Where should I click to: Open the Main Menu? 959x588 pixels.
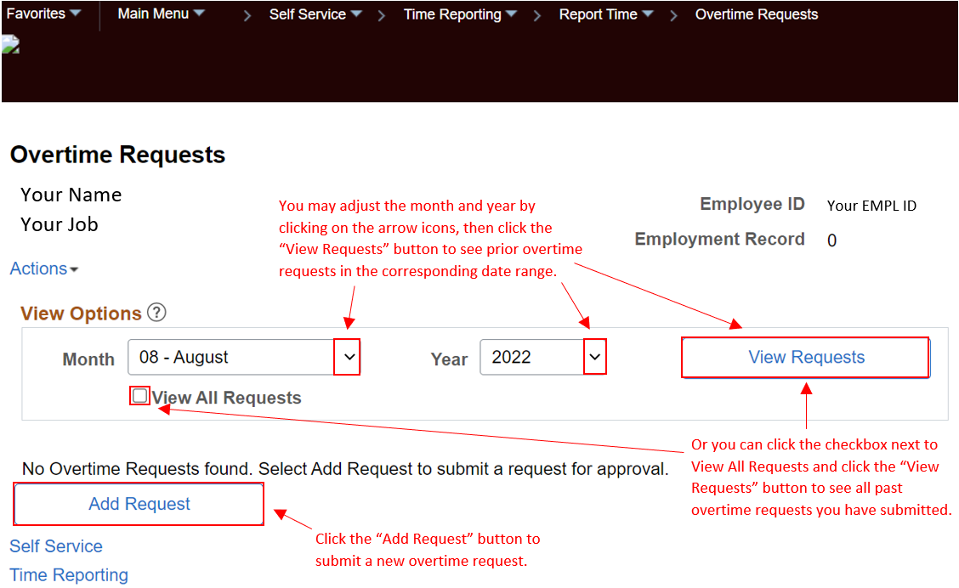pos(153,13)
